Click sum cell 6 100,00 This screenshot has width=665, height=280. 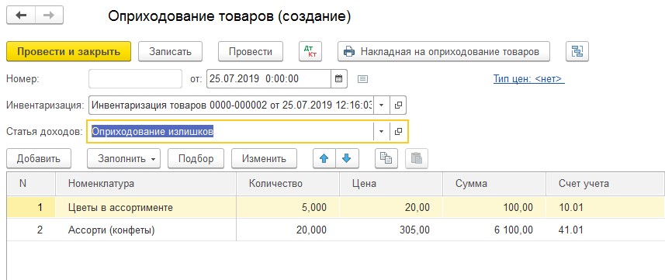point(494,230)
